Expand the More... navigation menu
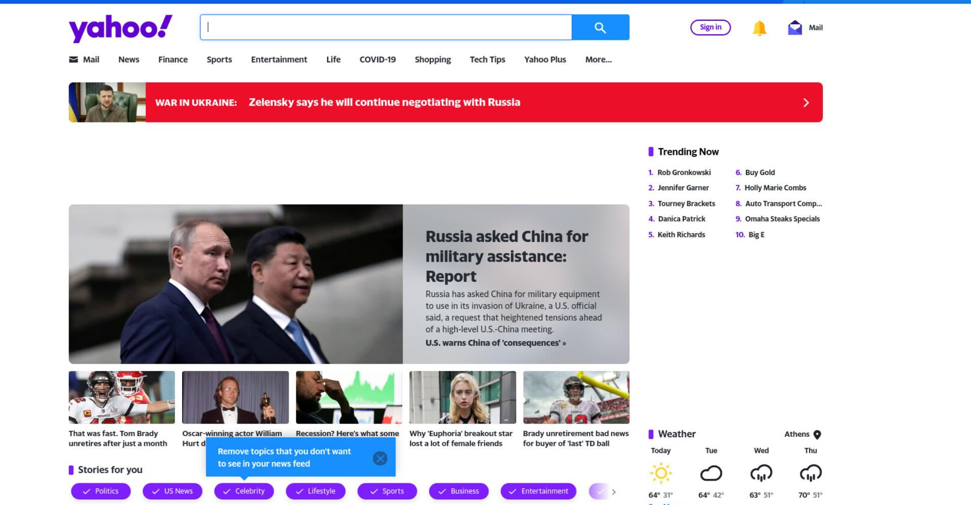This screenshot has height=505, width=971. (598, 60)
